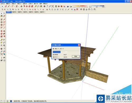This screenshot has width=132, height=103.
Task: Open the 相机 (Camera) menu
Action: pos(19,4)
